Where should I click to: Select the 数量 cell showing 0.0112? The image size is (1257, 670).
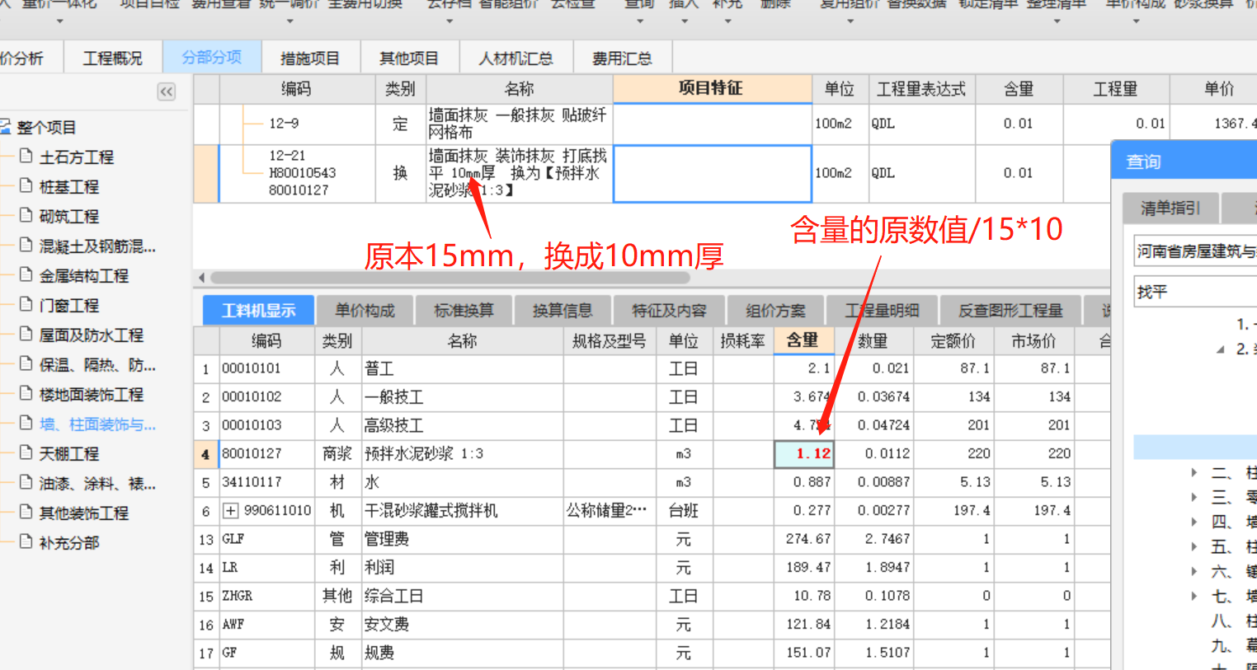tap(873, 453)
